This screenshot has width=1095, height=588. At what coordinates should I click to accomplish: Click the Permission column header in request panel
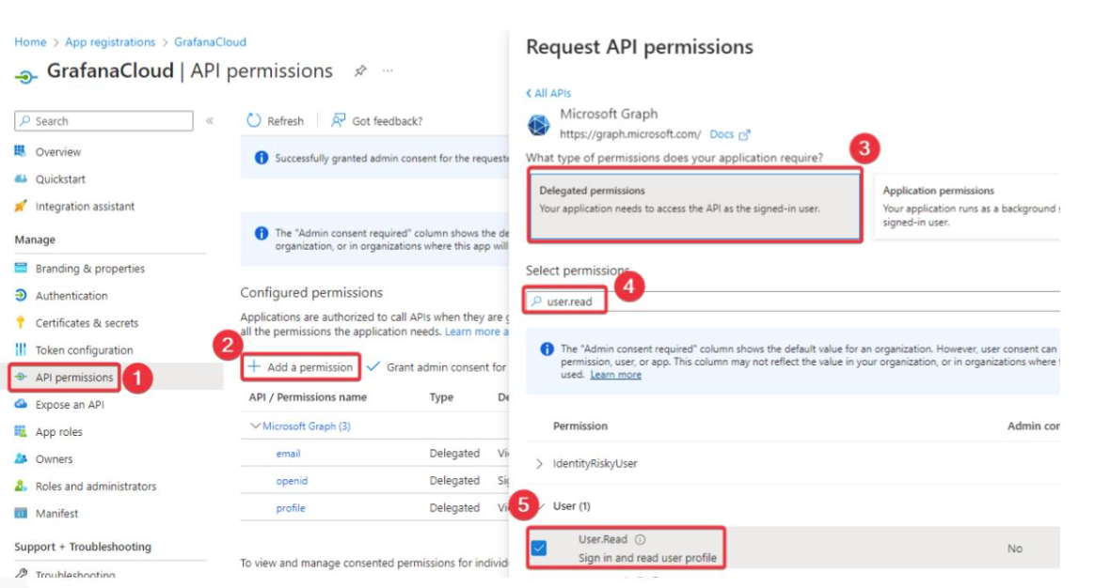580,426
